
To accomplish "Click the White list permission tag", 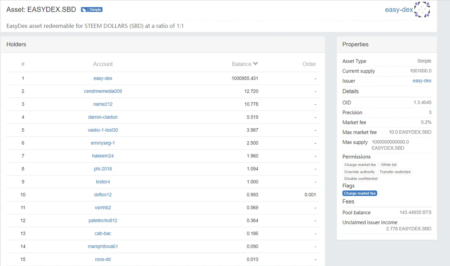I will [388, 165].
